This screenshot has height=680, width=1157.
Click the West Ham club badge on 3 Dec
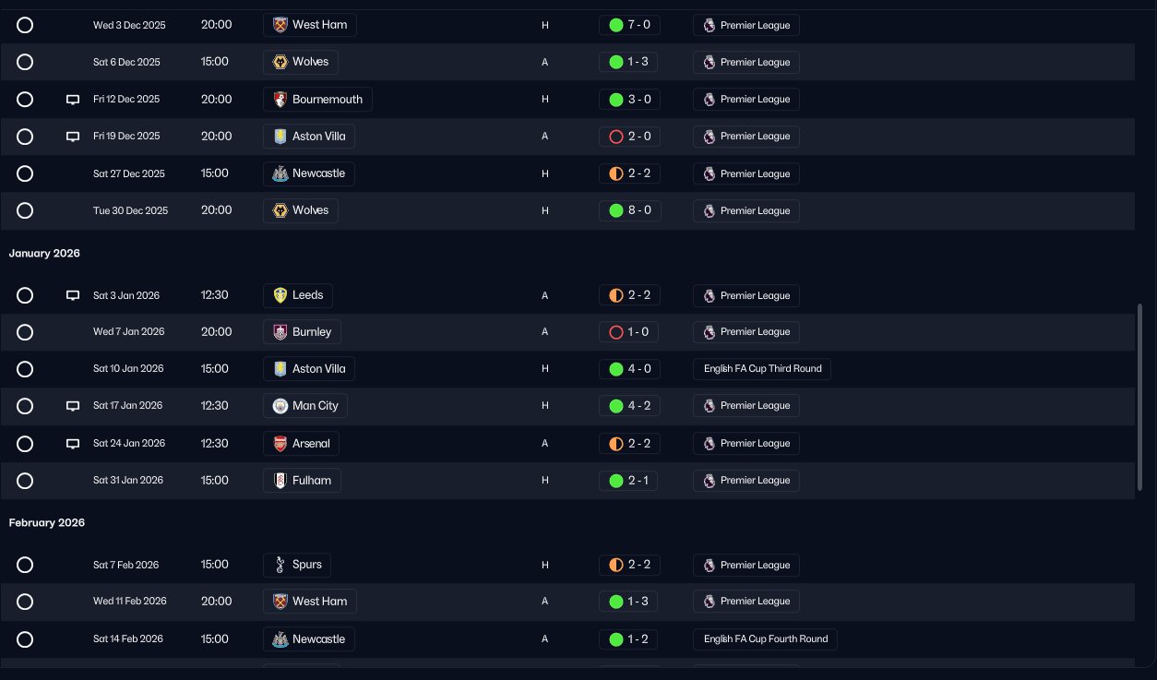pos(280,25)
